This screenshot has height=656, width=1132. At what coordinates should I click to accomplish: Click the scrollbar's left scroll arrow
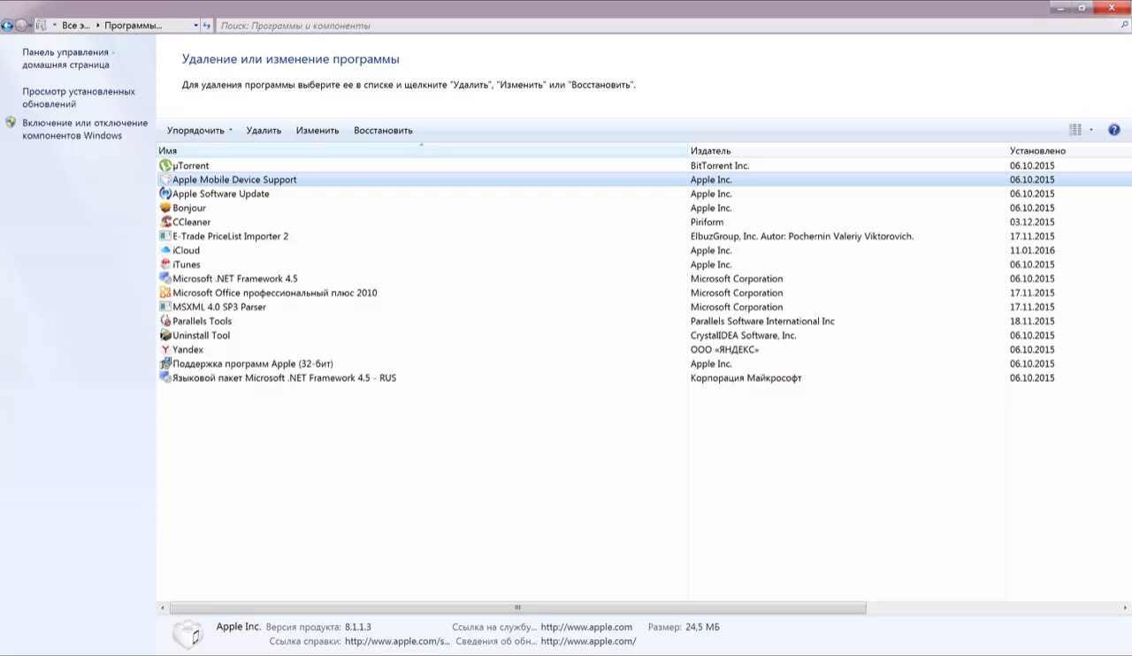(x=163, y=607)
